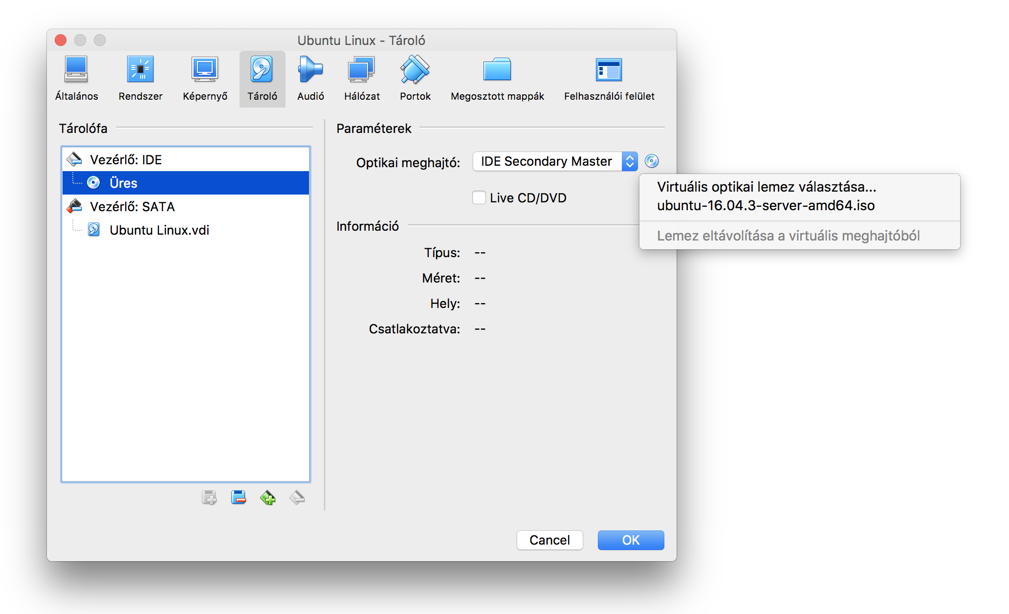Select the Vezérlő: IDE controller
1009x614 pixels.
(x=186, y=159)
